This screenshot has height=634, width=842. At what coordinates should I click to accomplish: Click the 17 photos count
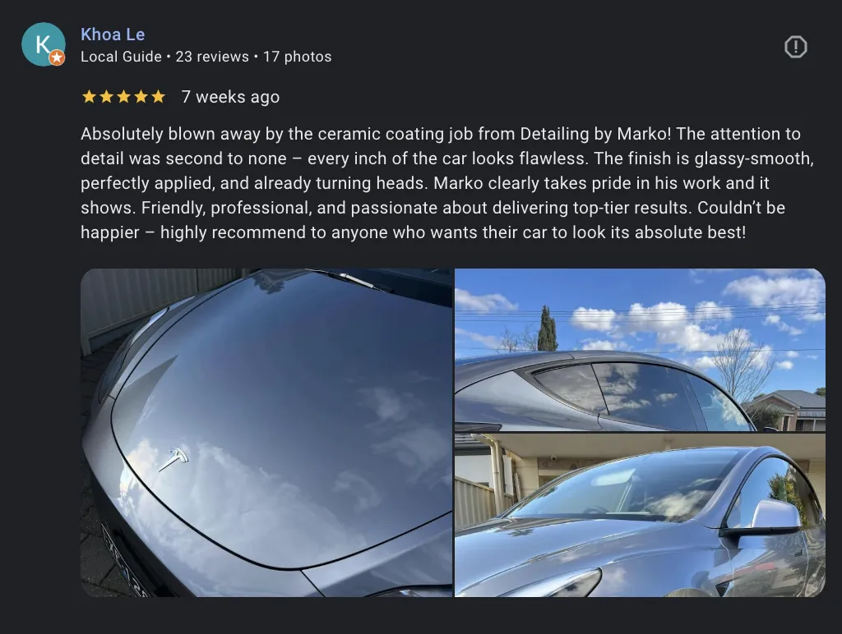[297, 57]
